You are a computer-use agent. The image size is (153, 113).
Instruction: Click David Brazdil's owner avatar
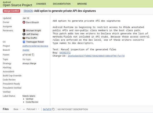click(x=24, y=22)
